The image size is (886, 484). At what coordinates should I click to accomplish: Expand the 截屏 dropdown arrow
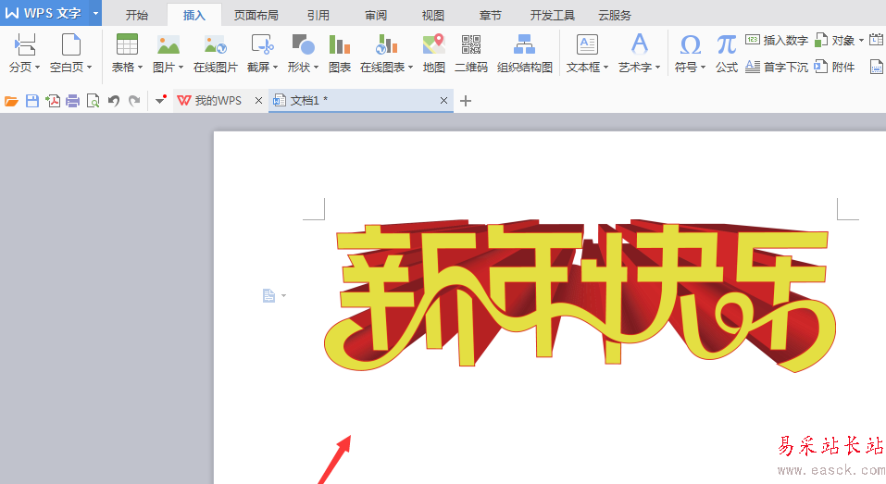click(x=275, y=68)
